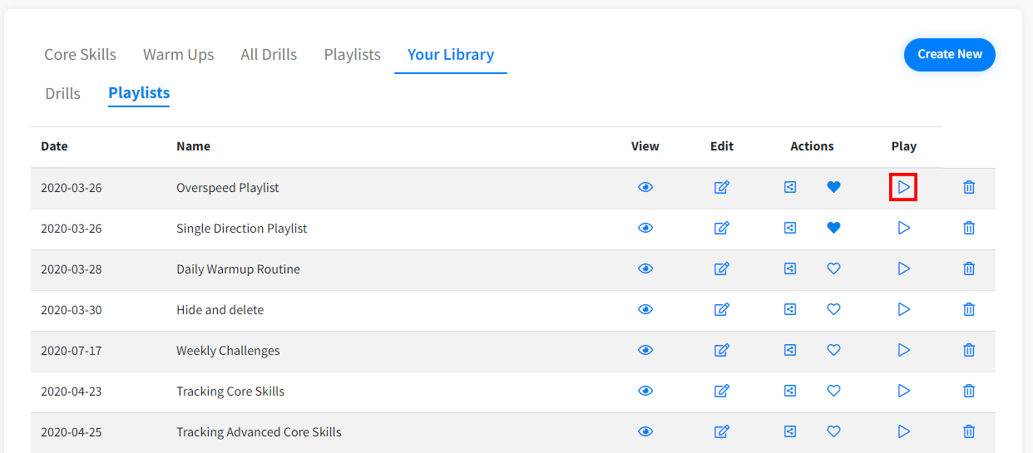The height and width of the screenshot is (453, 1033).
Task: Favorite the Daily Warmup Routine playlist
Action: click(833, 268)
